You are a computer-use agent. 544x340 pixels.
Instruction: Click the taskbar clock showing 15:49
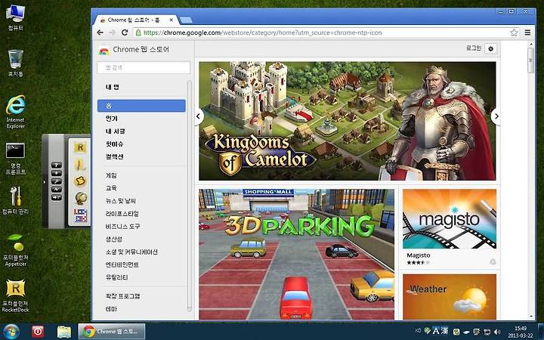pos(521,332)
